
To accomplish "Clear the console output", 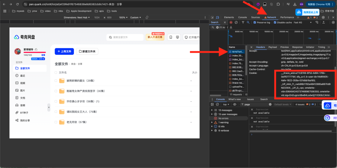I will coord(217,104).
